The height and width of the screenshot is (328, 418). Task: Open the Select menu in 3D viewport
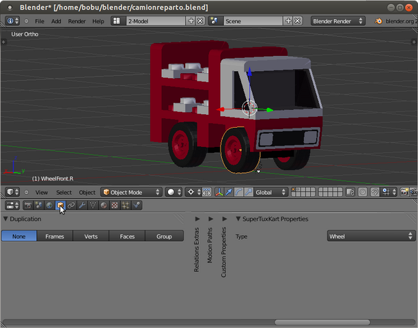64,192
